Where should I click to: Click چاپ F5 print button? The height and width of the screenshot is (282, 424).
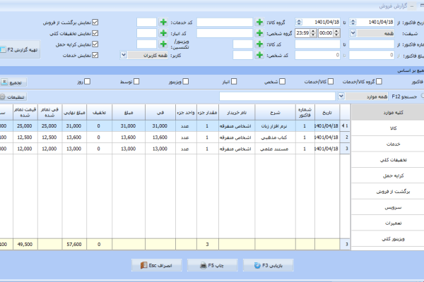(213, 265)
